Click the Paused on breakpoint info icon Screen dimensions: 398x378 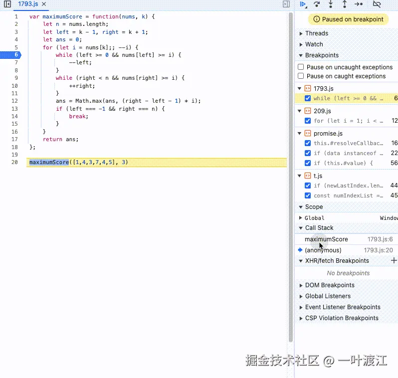point(317,19)
